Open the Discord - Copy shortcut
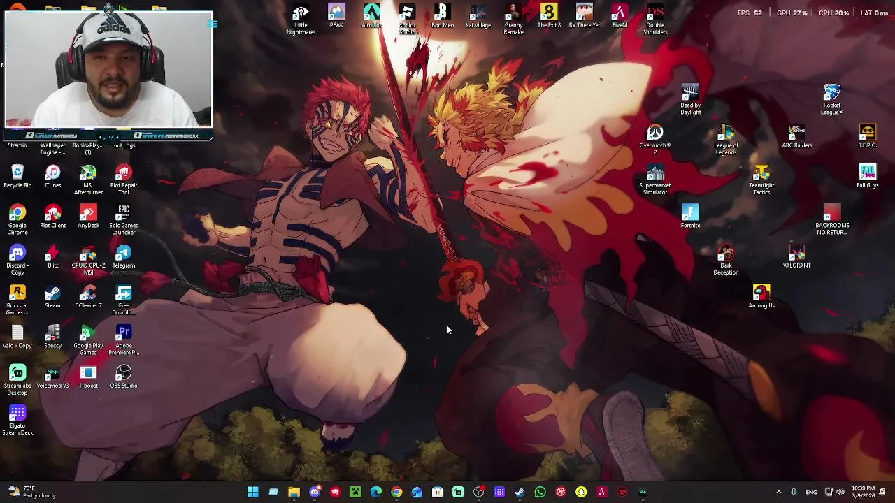 point(17,260)
